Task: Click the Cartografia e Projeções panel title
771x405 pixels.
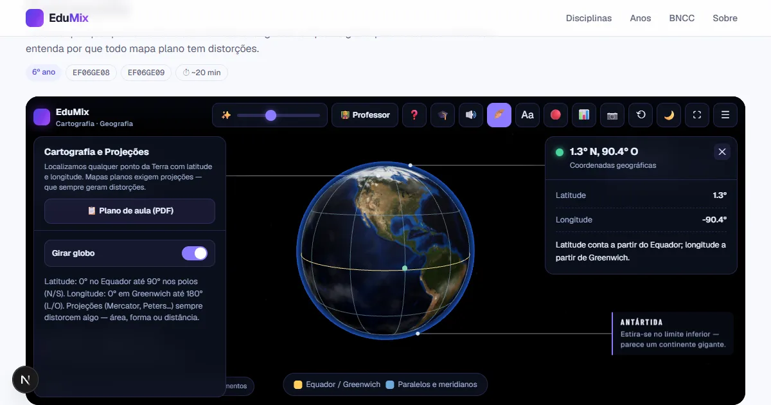Action: (x=96, y=152)
